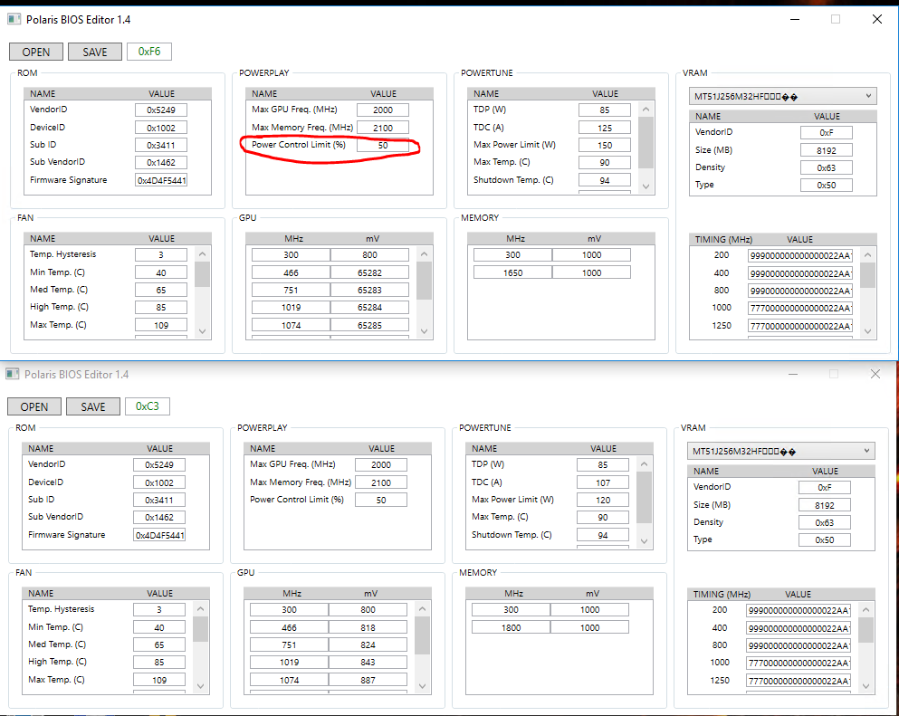The height and width of the screenshot is (716, 899).
Task: Click POWERTUNE scroll down arrow in bottom window
Action: pyautogui.click(x=645, y=541)
